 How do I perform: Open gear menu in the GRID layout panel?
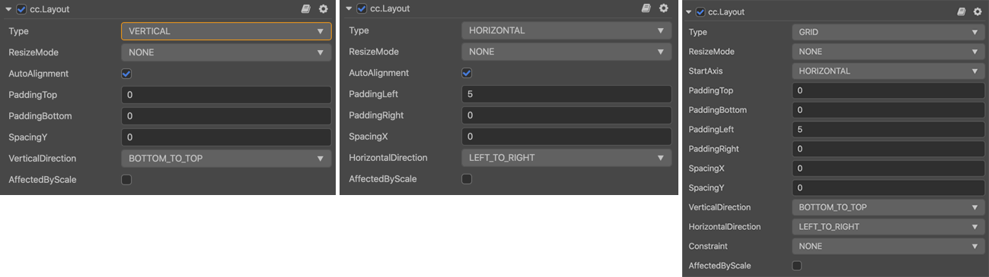[x=977, y=11]
